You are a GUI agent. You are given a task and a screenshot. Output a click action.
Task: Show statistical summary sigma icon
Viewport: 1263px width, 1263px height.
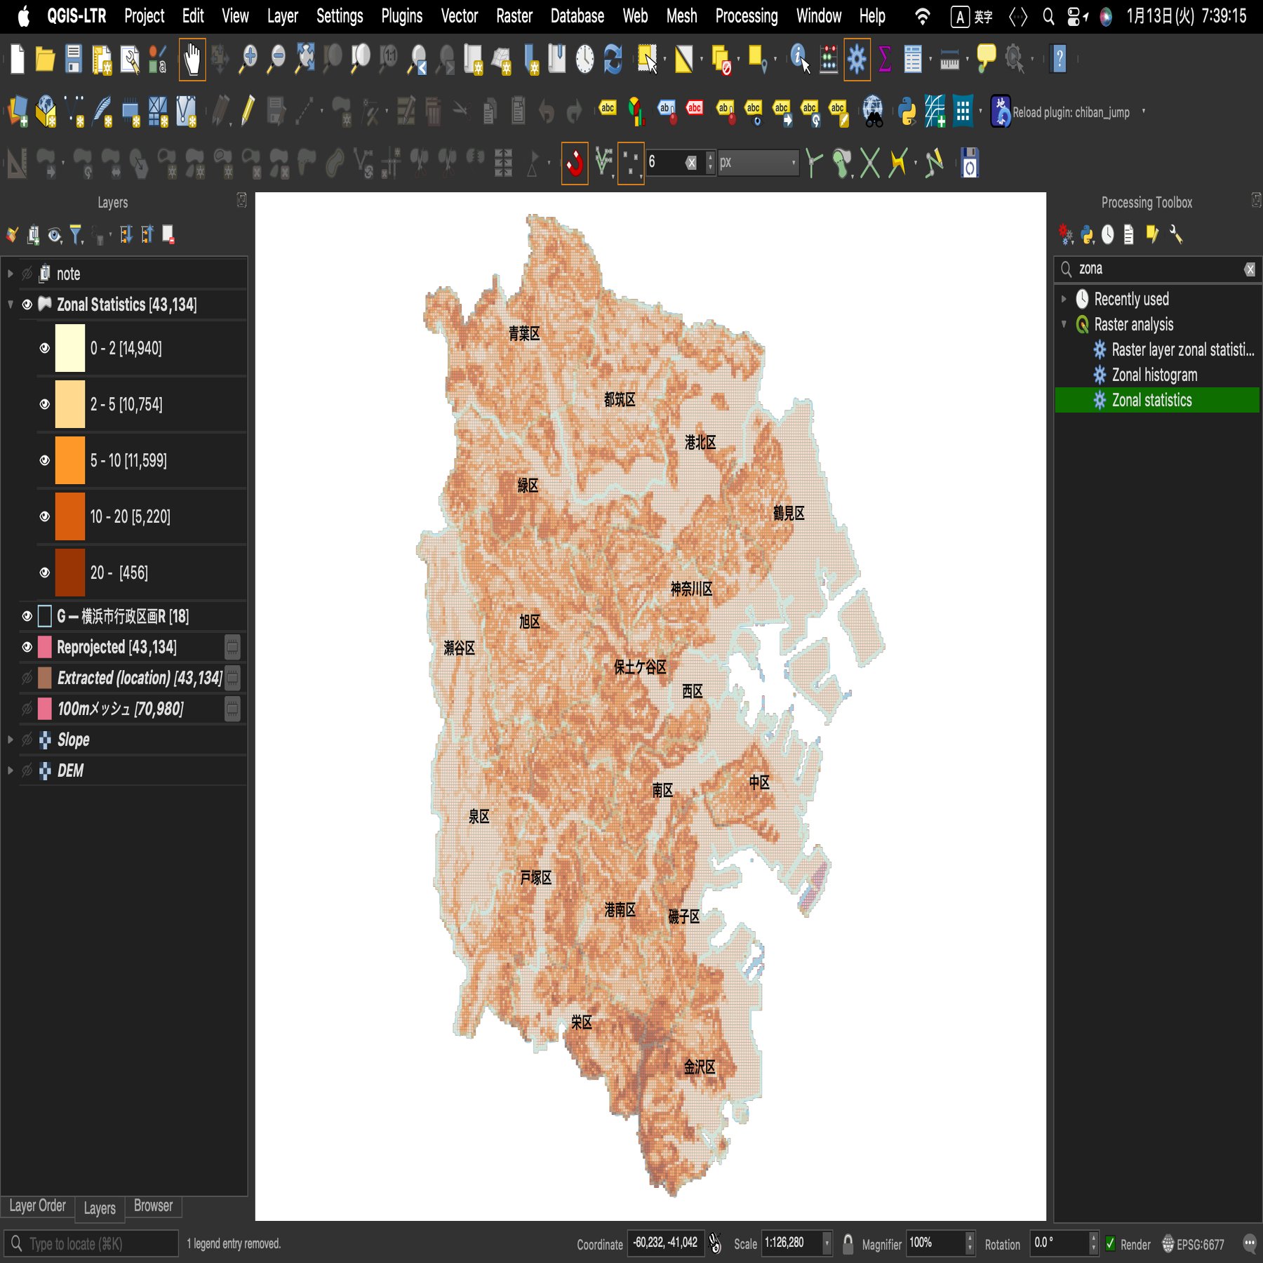[885, 59]
